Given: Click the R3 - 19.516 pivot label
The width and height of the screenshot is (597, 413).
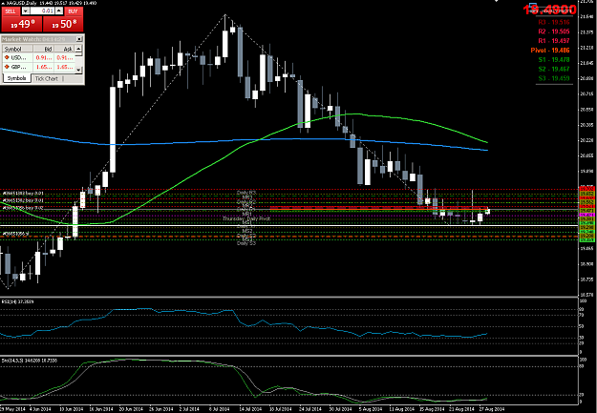Looking at the screenshot, I should (554, 23).
